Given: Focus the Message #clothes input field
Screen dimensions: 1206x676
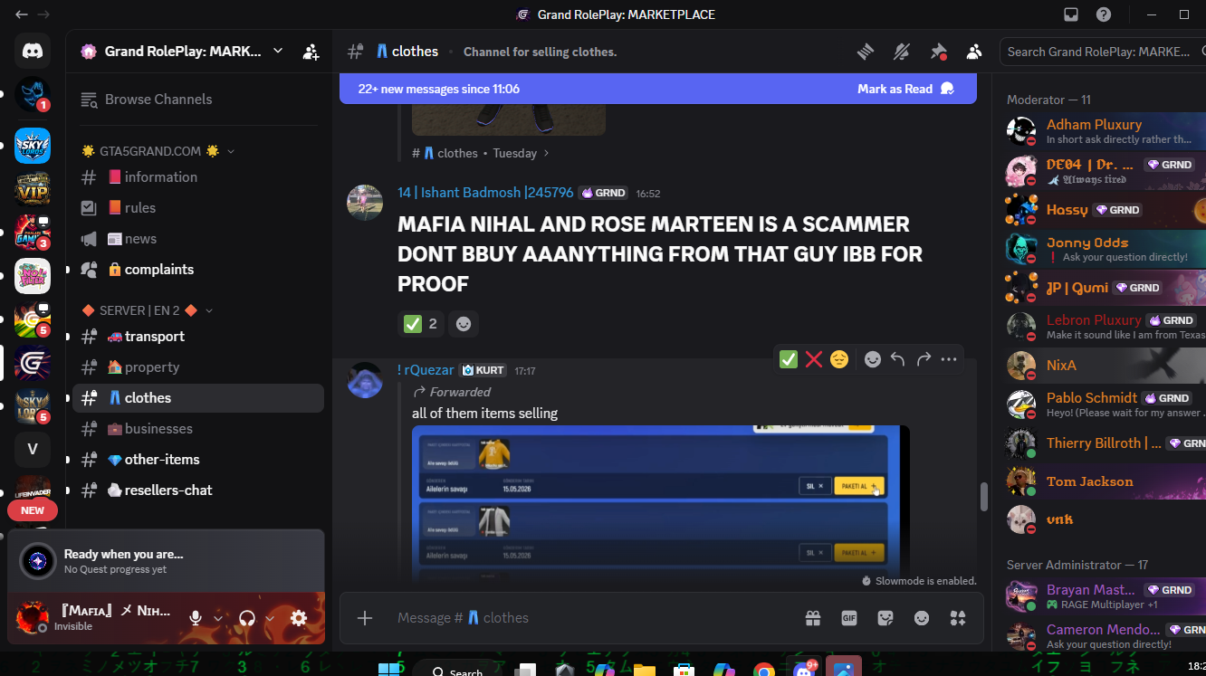Looking at the screenshot, I should coord(598,618).
